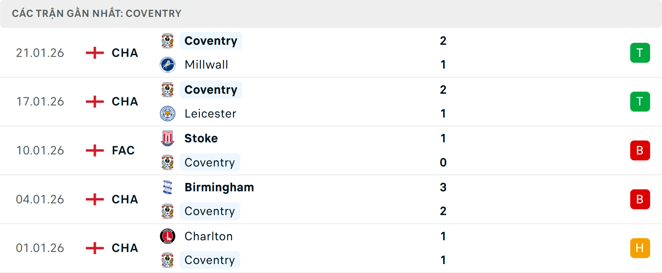Image resolution: width=662 pixels, height=273 pixels.
Task: Click the England flag on the 21.01.26 row
Action: 94,53
